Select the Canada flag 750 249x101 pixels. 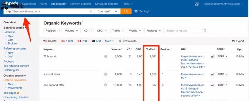[x=82, y=41]
